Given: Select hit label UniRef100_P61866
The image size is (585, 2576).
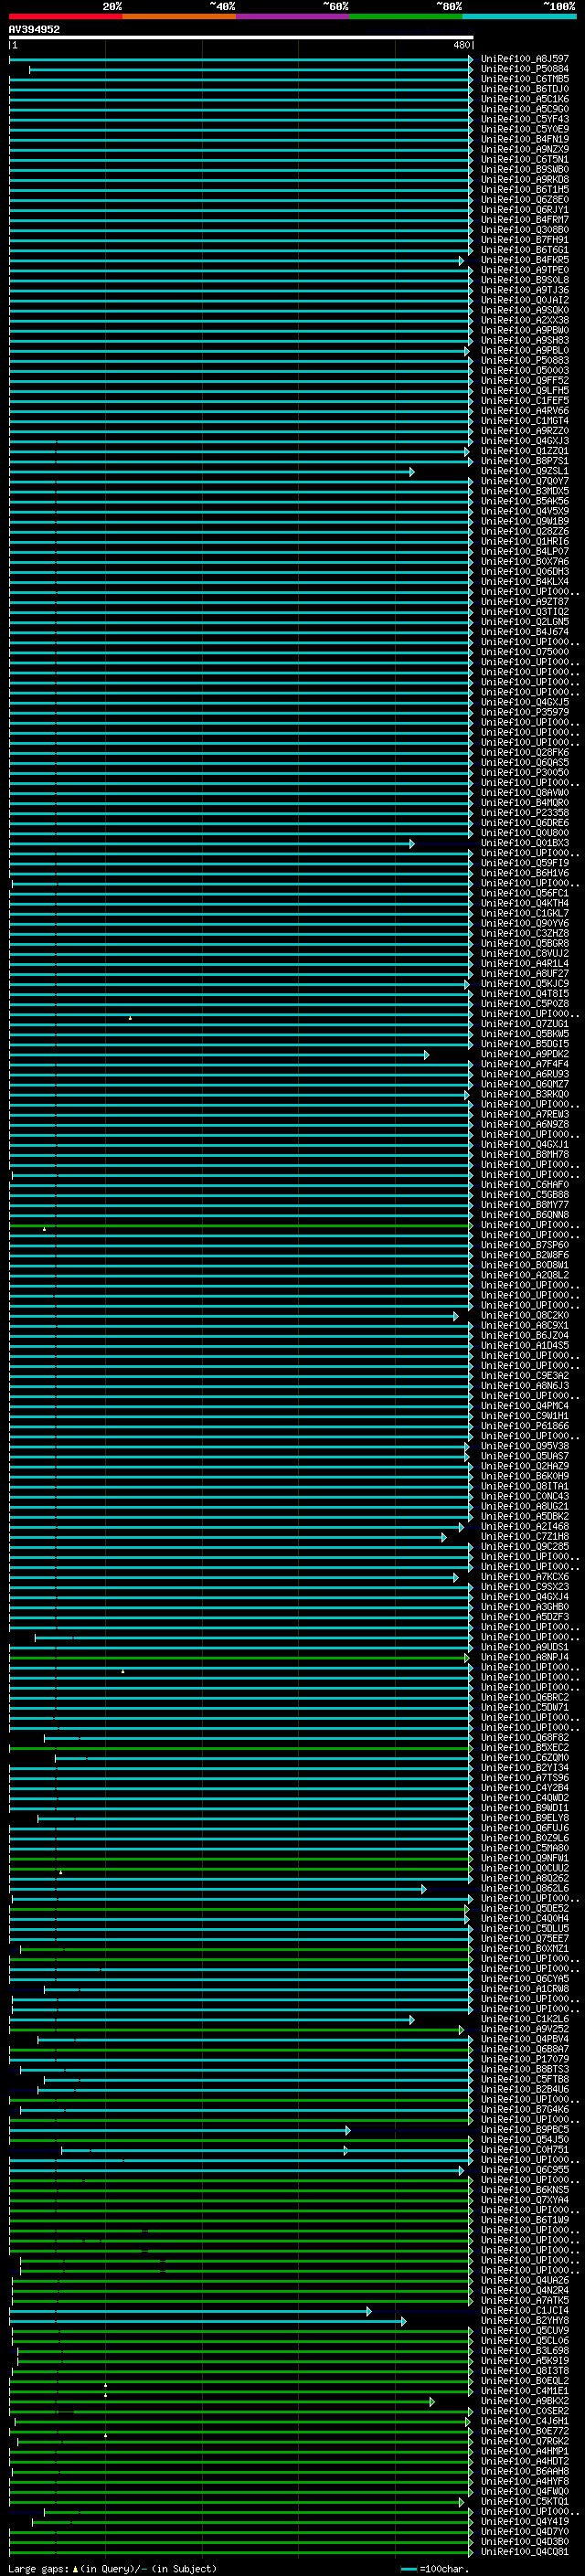Looking at the screenshot, I should coord(525,1426).
